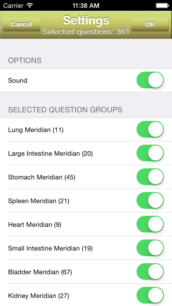Turn off Large Intestine Meridian switch

click(x=150, y=153)
